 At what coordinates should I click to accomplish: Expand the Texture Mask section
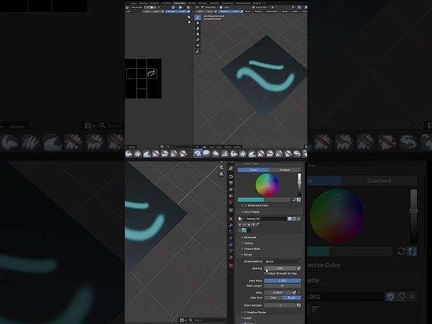pyautogui.click(x=250, y=249)
